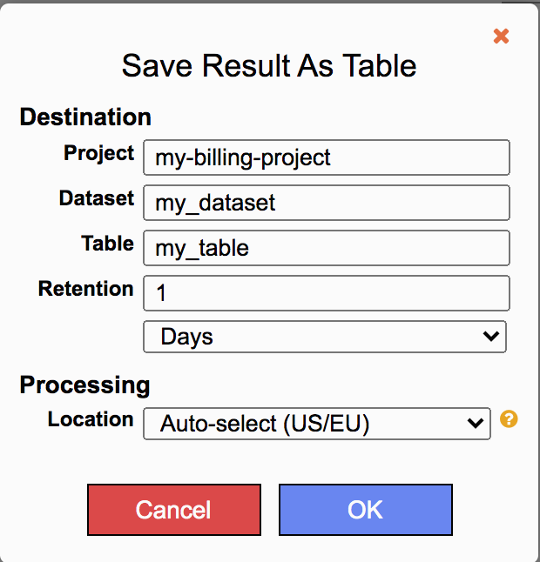Close the dialog with the orange X
This screenshot has height=562, width=540.
coord(501,37)
